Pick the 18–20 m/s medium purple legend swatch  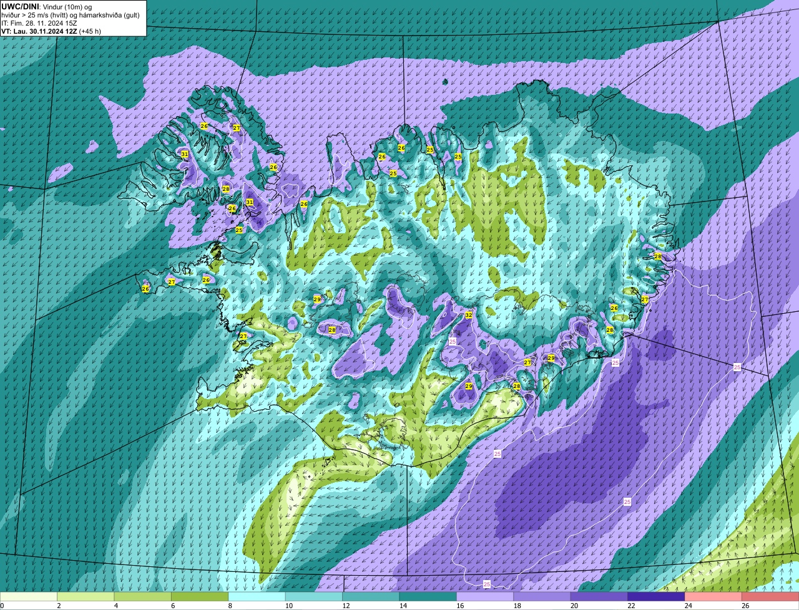click(542, 596)
